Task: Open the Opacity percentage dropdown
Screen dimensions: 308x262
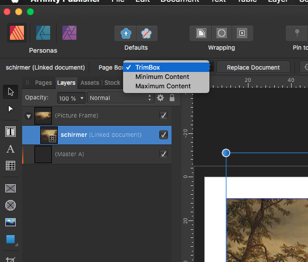Action: (71, 98)
